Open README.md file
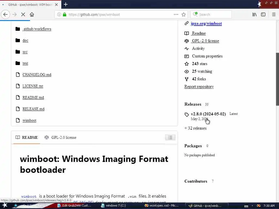Image resolution: width=279 pixels, height=209 pixels. tap(33, 98)
